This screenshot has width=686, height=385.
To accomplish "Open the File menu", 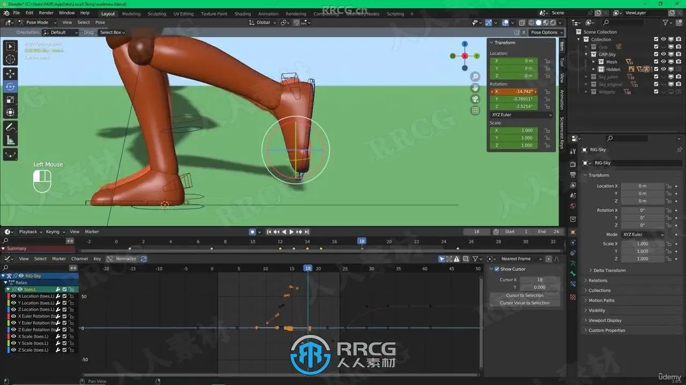I will [x=16, y=13].
